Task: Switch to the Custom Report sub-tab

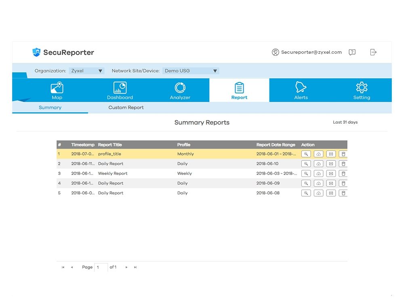Action: click(x=126, y=107)
